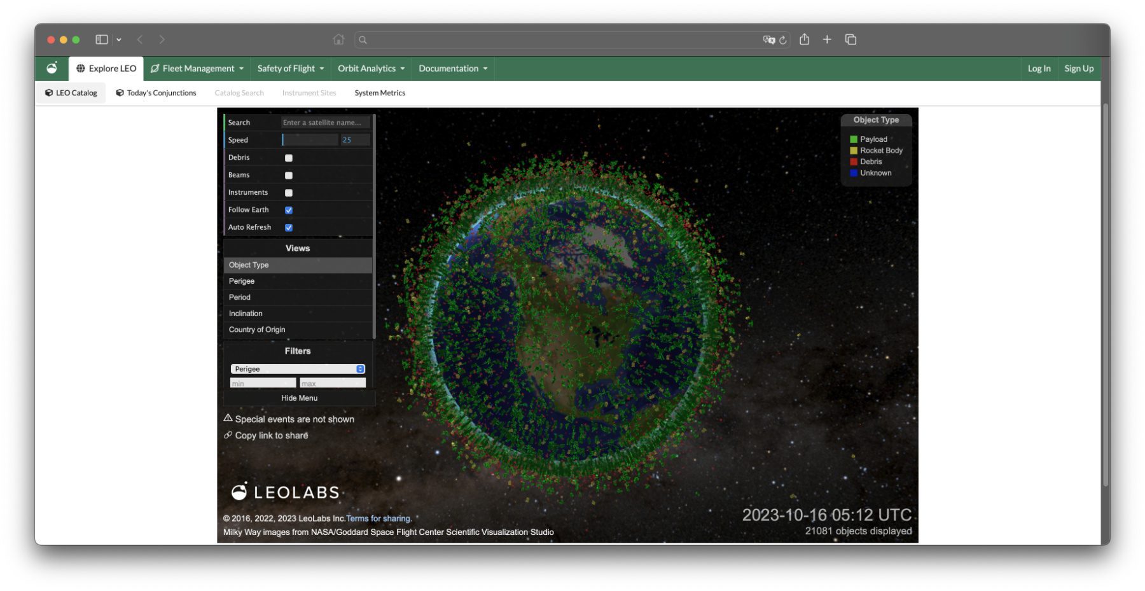
Task: Click the new tab plus icon
Action: (827, 39)
